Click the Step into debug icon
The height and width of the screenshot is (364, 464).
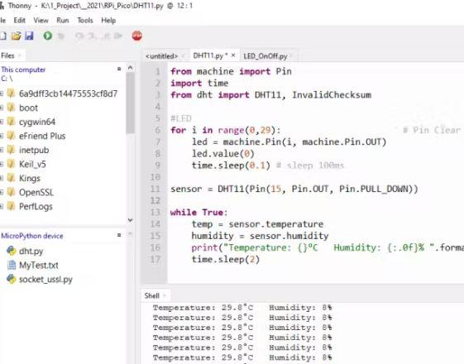93,36
